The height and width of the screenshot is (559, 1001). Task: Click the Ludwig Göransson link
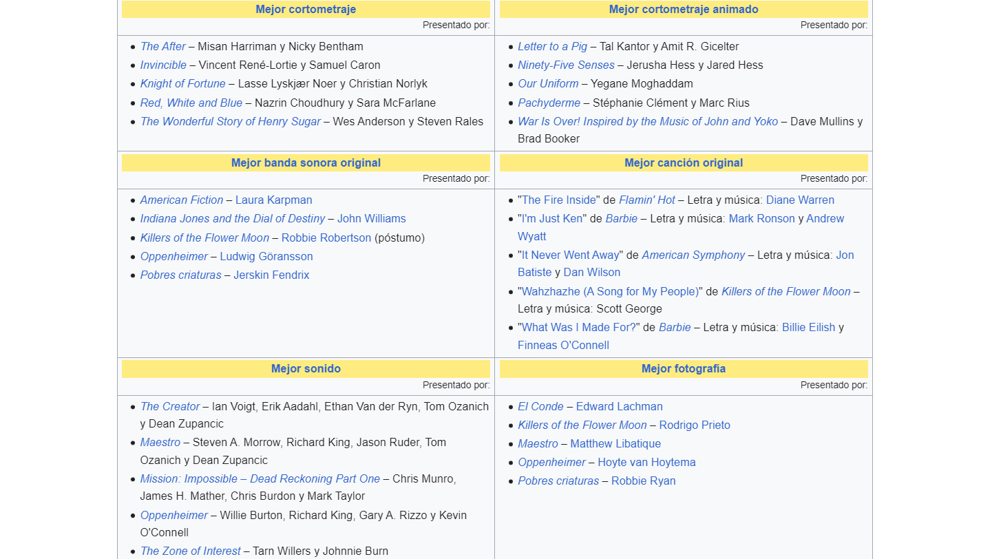266,257
